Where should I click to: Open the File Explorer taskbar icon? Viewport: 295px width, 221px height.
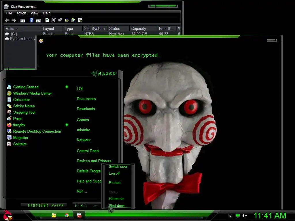click(x=54, y=215)
